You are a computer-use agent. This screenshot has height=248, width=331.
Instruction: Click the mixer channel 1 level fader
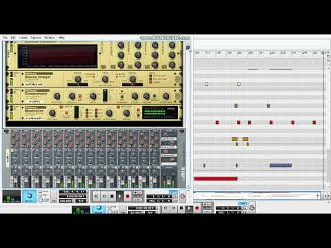coord(15,180)
